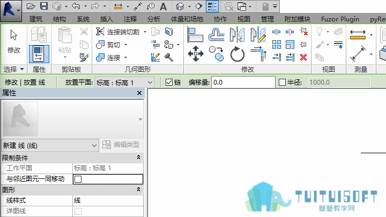The image size is (386, 217).
Task: Click the 连接 geometry button
Action: pos(108,57)
